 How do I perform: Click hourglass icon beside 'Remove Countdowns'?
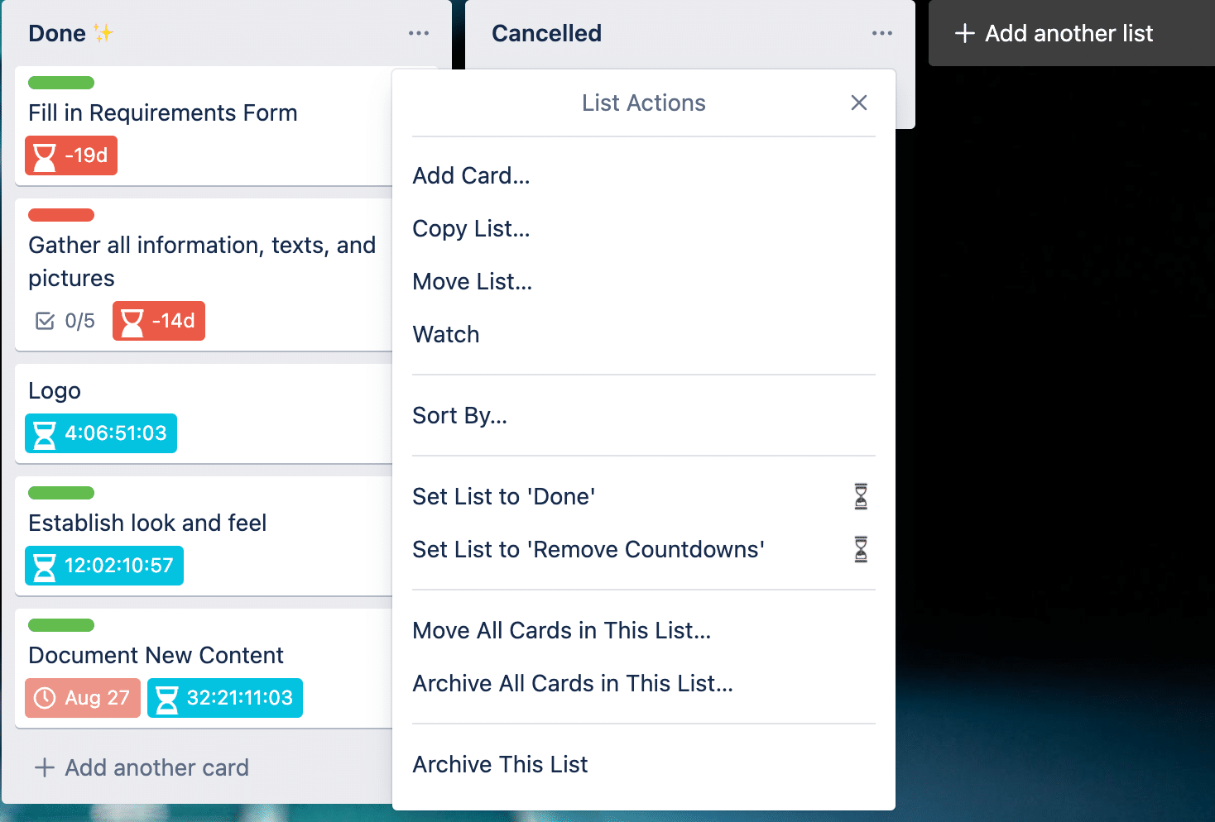pyautogui.click(x=861, y=549)
